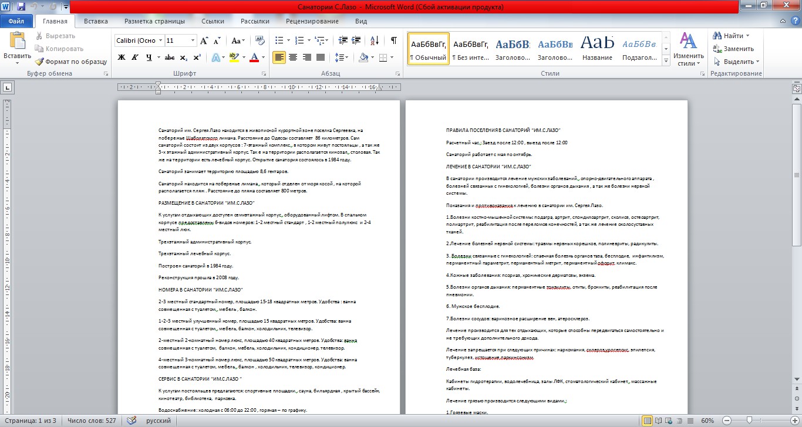Viewport: 802px width, 427px height.
Task: Click the Text Effects glowing A icon
Action: (x=215, y=57)
